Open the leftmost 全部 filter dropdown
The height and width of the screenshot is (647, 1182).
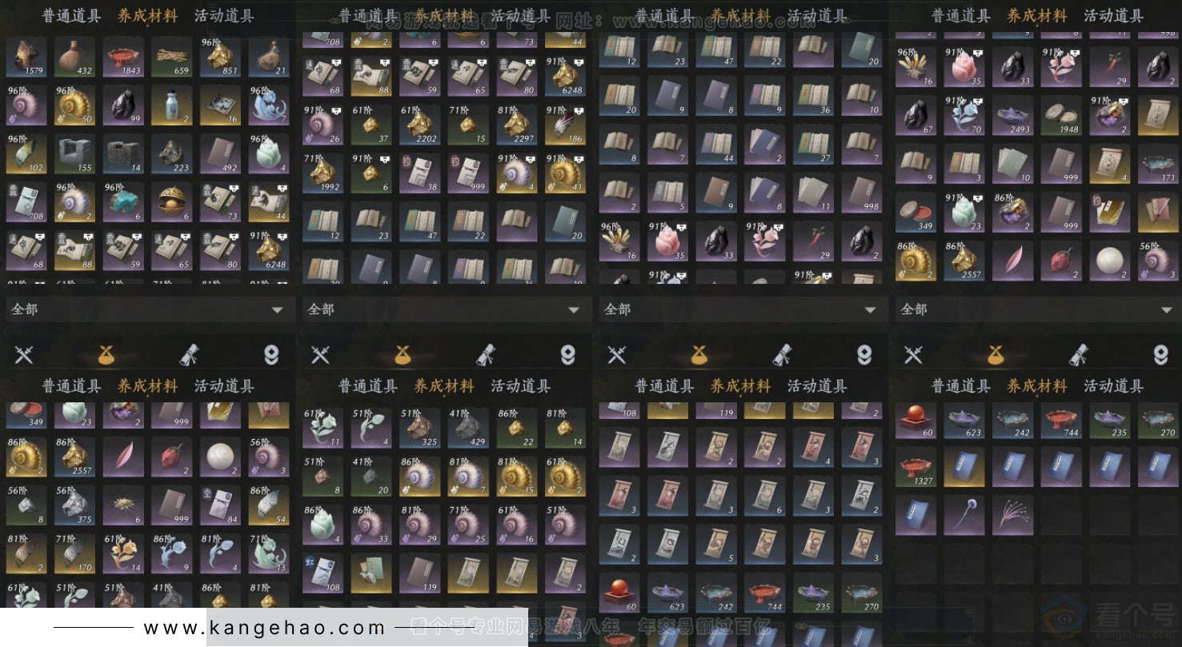click(148, 310)
